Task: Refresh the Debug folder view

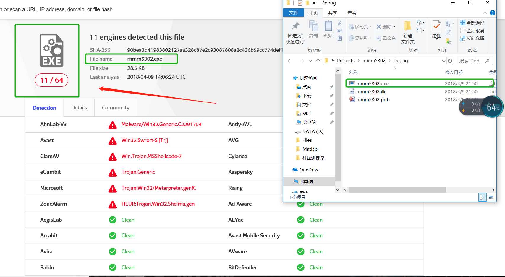Action: [x=450, y=61]
